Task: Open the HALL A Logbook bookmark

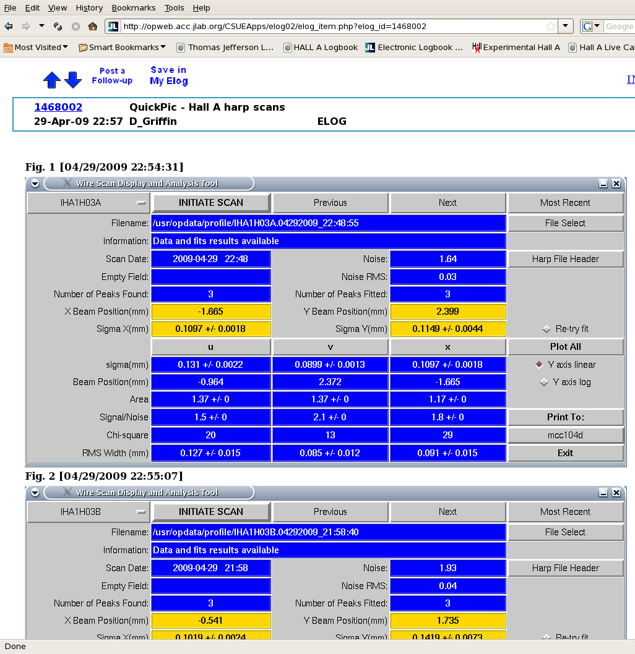Action: coord(321,48)
